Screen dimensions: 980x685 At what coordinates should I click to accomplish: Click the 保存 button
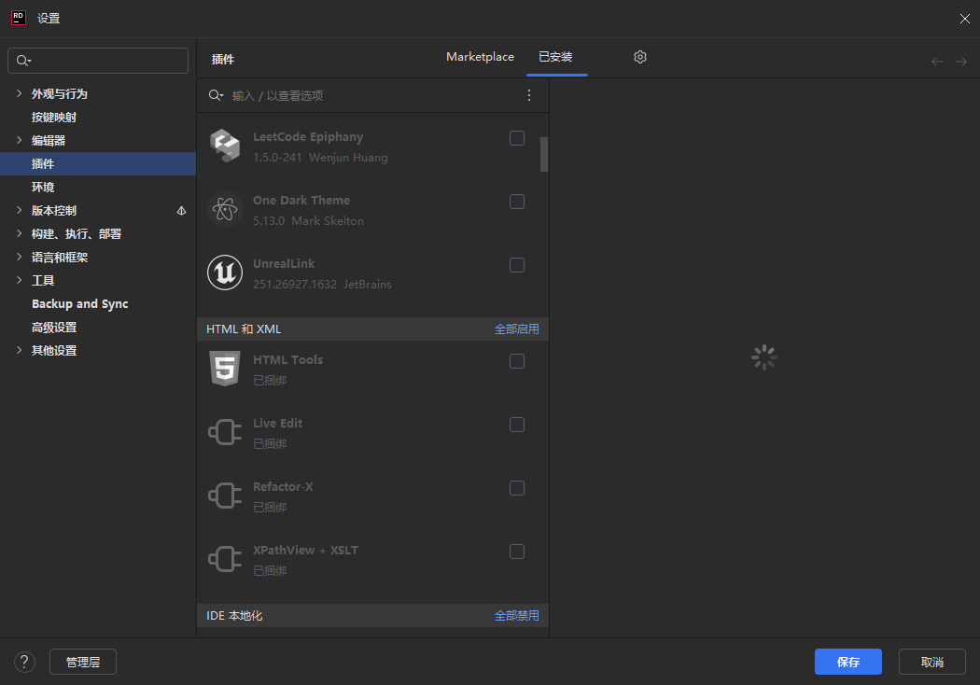click(x=847, y=662)
